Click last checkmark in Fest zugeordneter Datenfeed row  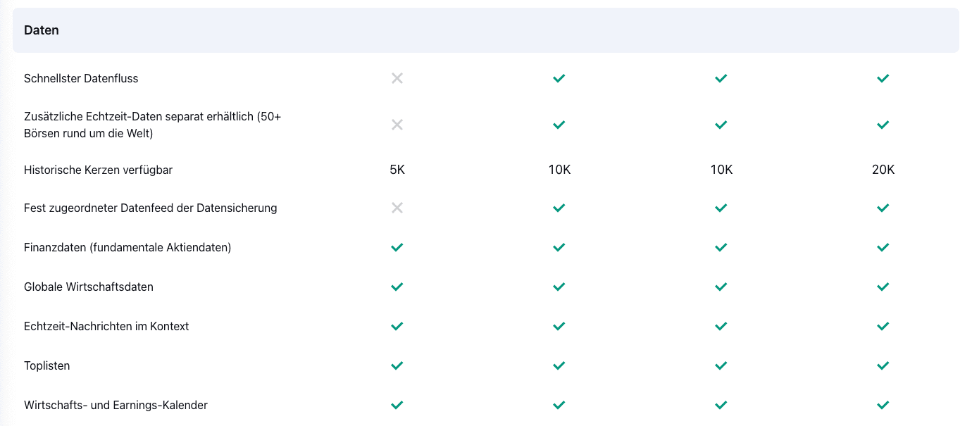(x=883, y=208)
